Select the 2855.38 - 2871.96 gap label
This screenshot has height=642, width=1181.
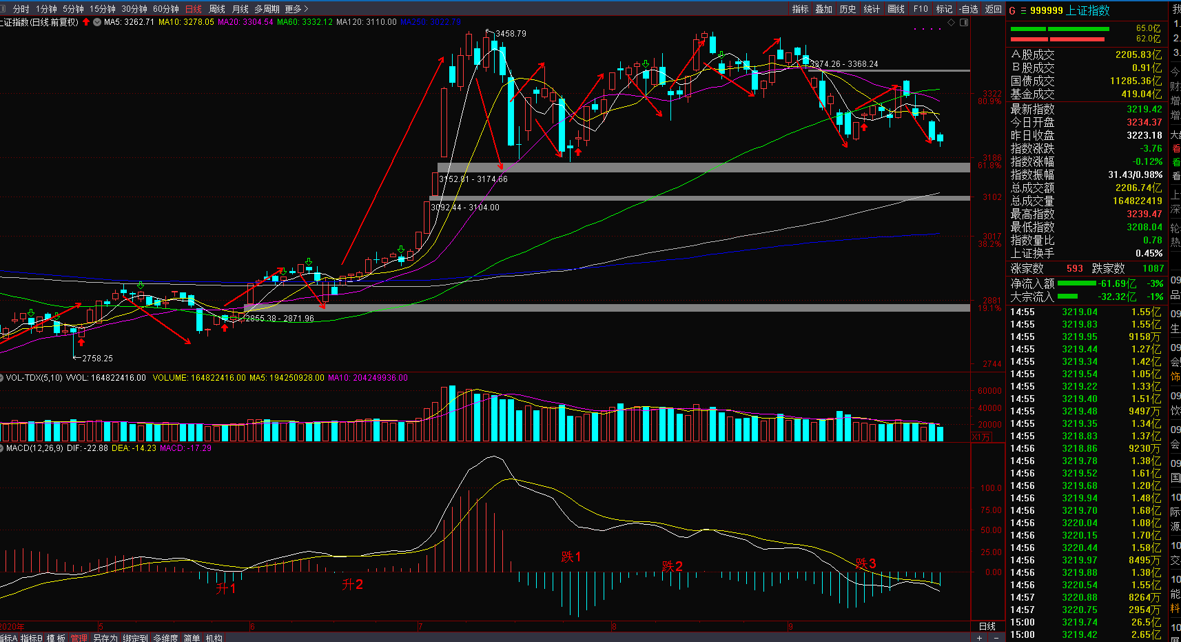coord(280,319)
